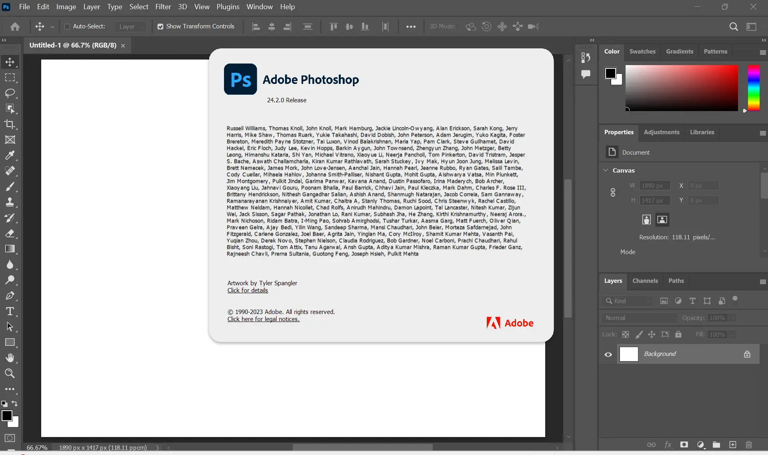The width and height of the screenshot is (768, 455).
Task: Open the Color panel menu
Action: pos(763,52)
